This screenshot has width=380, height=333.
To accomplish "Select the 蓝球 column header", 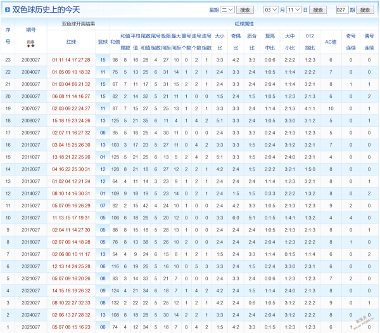I will 103,41.
